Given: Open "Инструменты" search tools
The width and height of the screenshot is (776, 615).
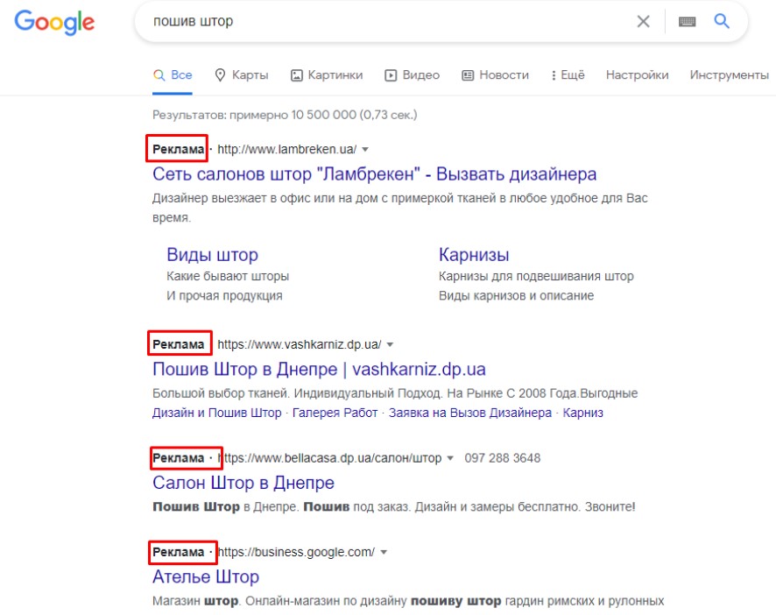Looking at the screenshot, I should coord(729,75).
